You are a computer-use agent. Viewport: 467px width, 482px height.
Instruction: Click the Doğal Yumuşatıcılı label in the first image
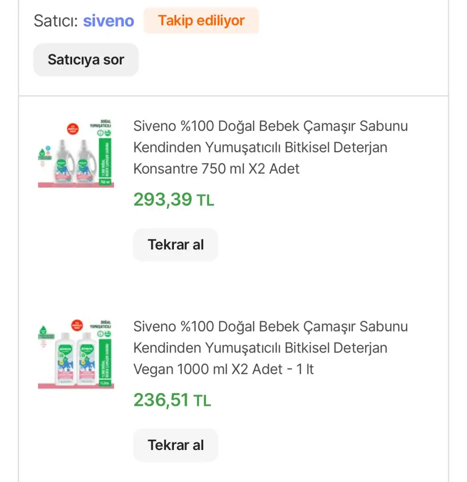pyautogui.click(x=101, y=124)
